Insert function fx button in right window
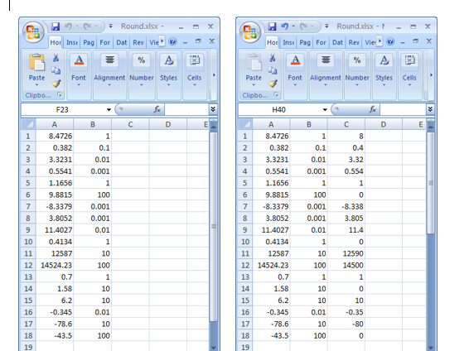Screen dimensions: 474x351 (x=373, y=109)
